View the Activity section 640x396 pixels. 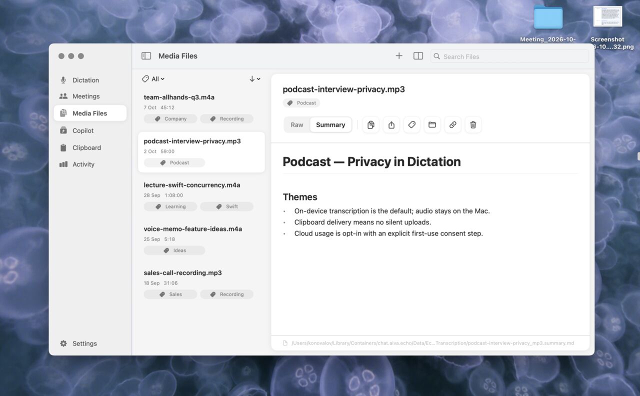click(90, 164)
